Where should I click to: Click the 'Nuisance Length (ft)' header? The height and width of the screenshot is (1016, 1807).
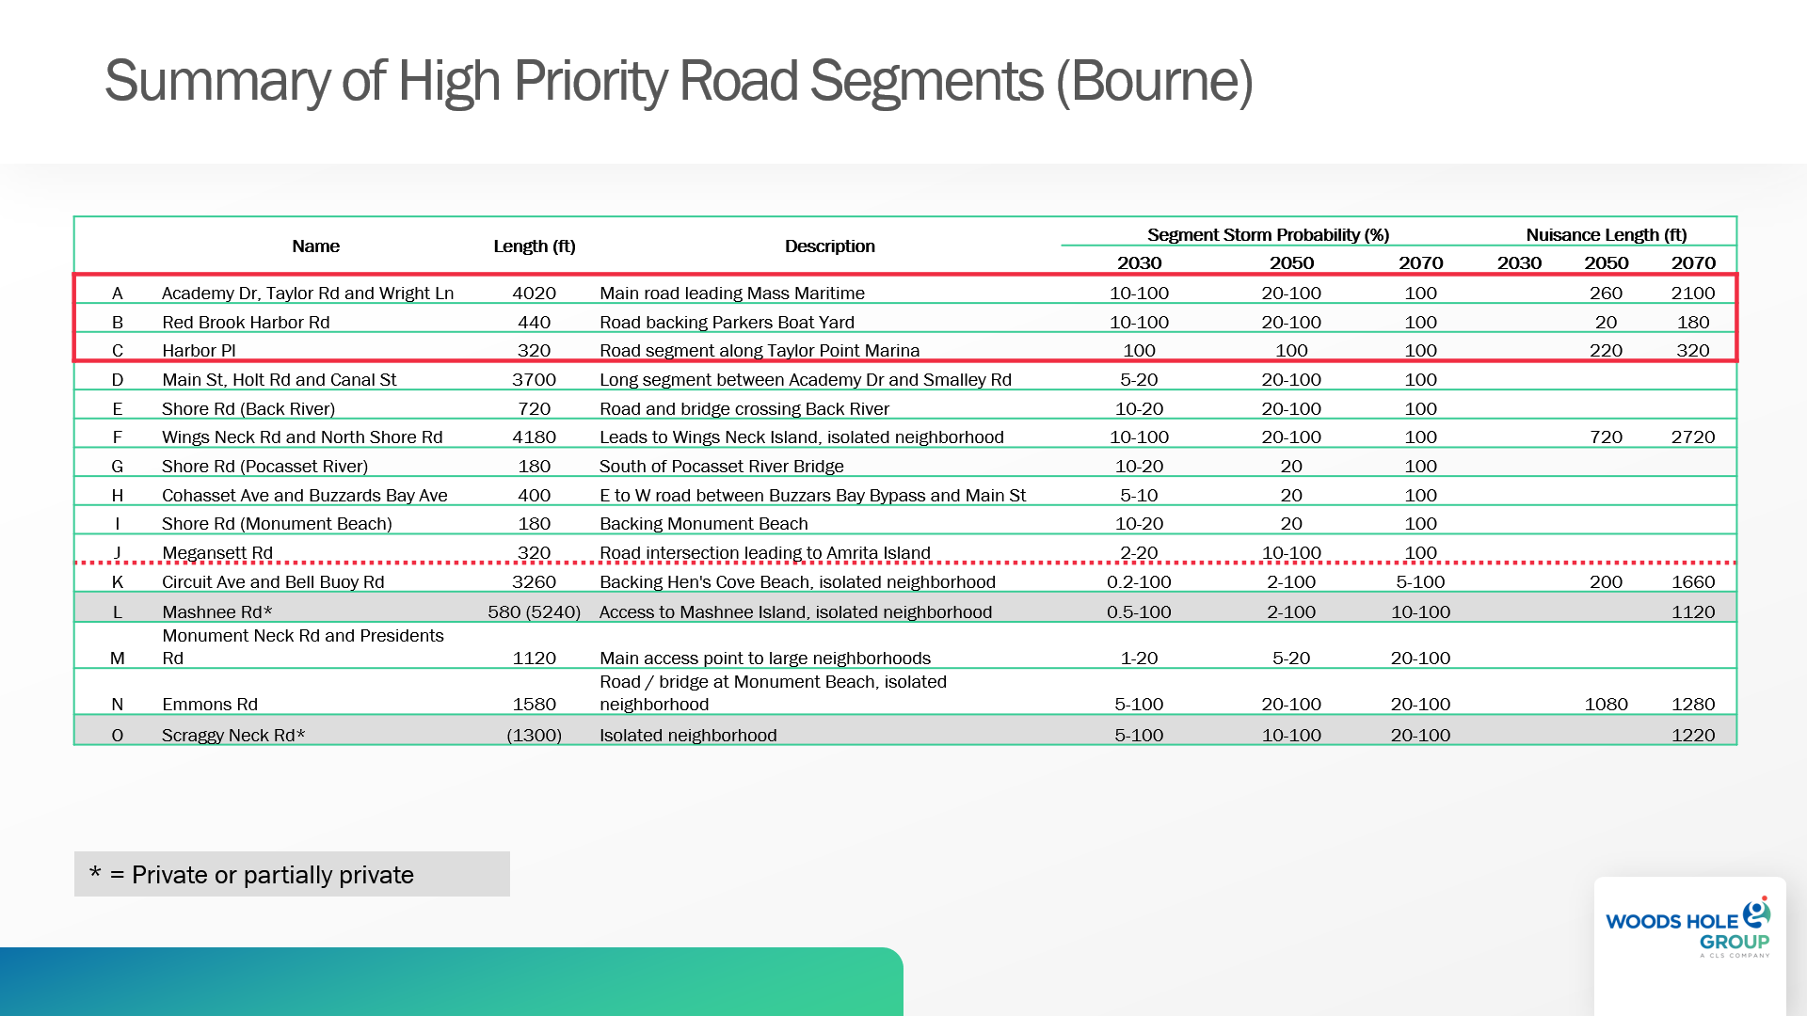point(1607,235)
